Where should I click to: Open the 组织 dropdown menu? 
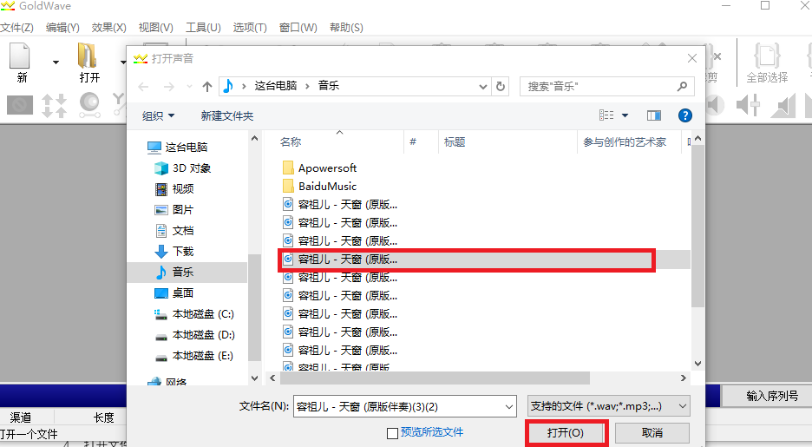tap(158, 116)
